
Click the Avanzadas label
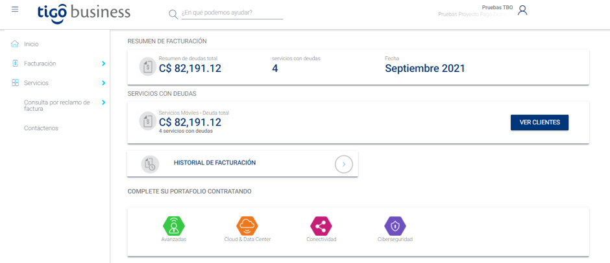(x=173, y=239)
